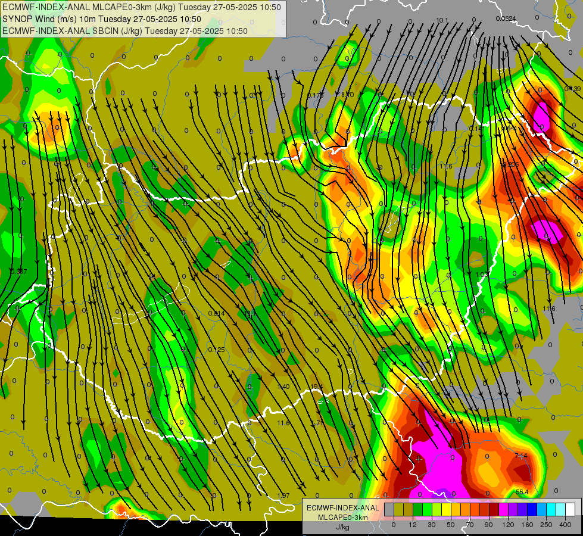This screenshot has height=536, width=583.
Task: Click the legend scale value 400
Action: click(565, 525)
